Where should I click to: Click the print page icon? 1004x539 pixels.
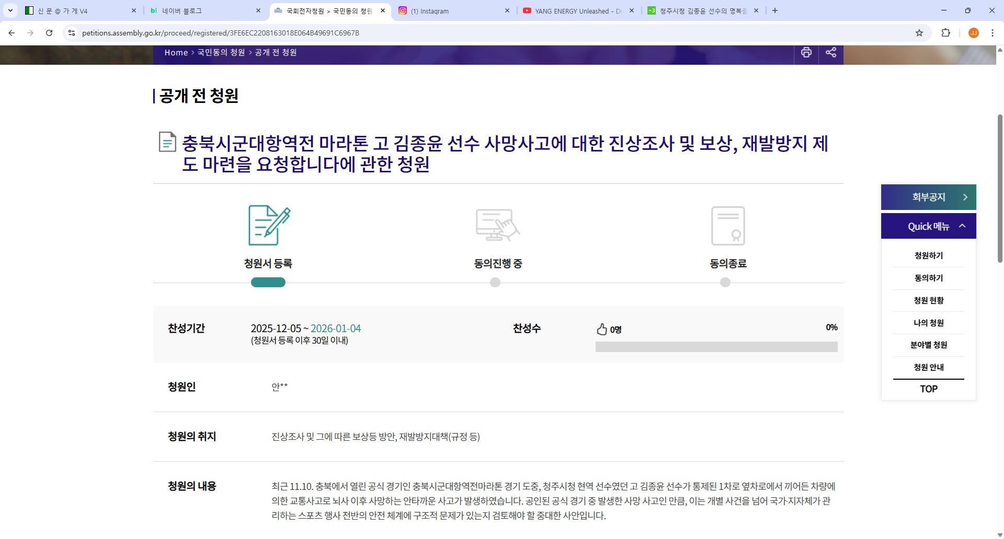coord(806,52)
